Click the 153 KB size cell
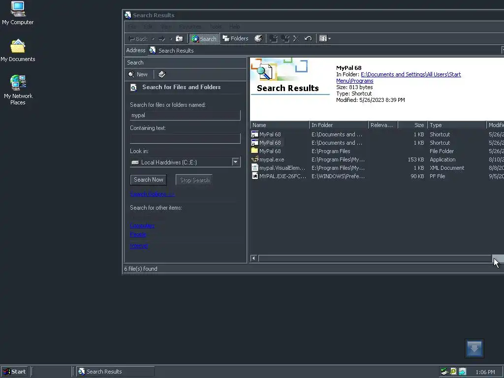Image resolution: width=504 pixels, height=378 pixels. pos(415,159)
